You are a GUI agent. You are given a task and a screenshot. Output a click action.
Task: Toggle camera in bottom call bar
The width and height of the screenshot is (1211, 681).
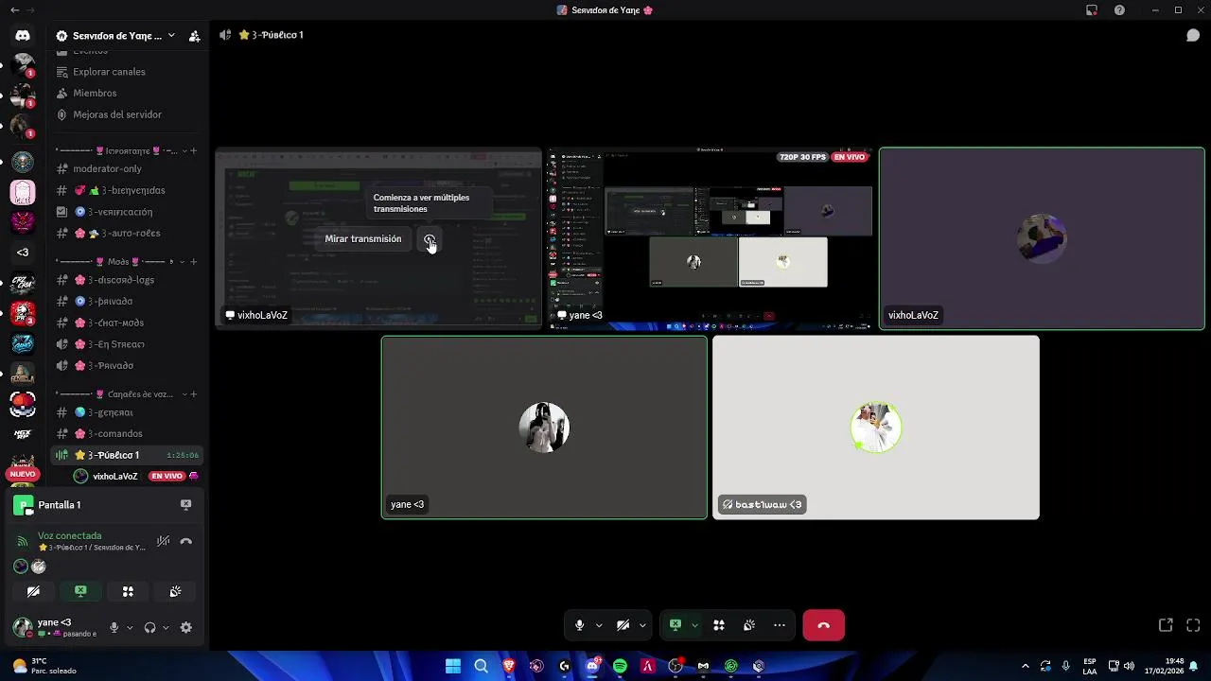click(x=623, y=625)
